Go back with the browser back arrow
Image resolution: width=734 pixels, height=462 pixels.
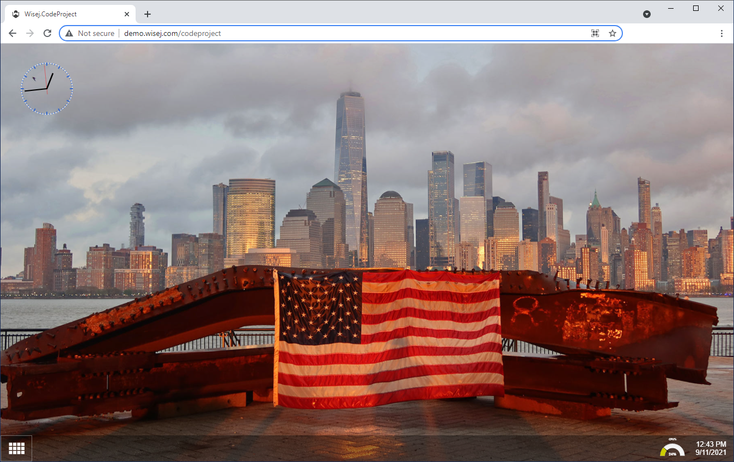click(x=13, y=33)
